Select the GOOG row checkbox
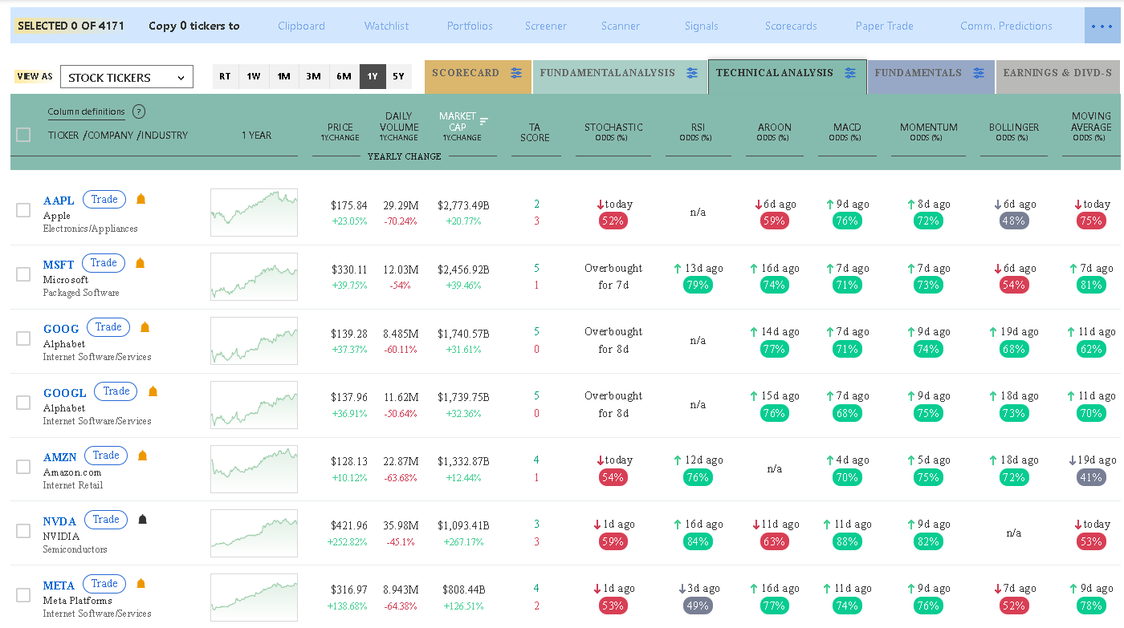The image size is (1124, 628). pyautogui.click(x=23, y=338)
